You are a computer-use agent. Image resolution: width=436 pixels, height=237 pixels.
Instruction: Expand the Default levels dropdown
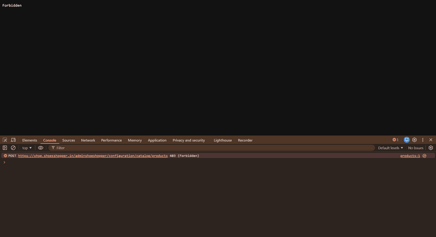pyautogui.click(x=390, y=148)
